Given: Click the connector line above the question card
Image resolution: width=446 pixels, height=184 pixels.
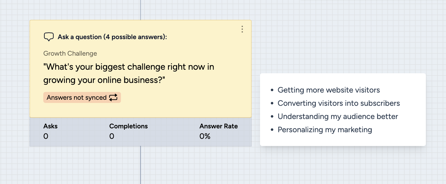Looking at the screenshot, I should 141,10.
